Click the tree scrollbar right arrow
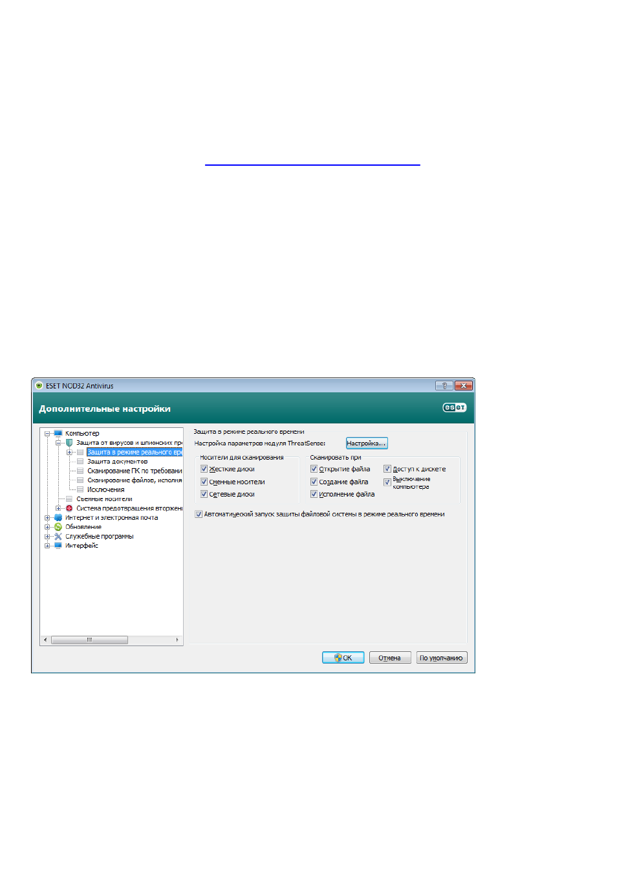The width and height of the screenshot is (617, 874). click(x=177, y=640)
